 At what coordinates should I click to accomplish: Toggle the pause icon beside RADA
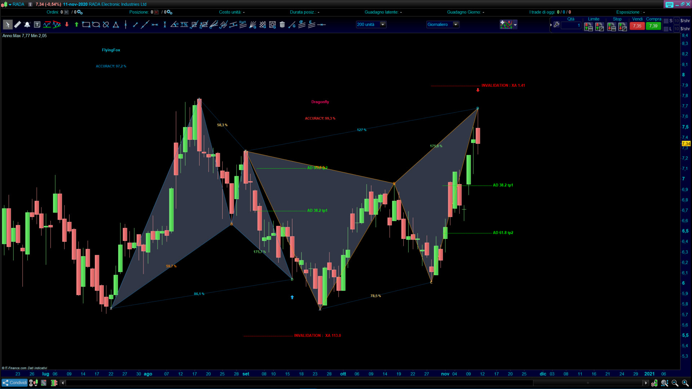click(30, 4)
